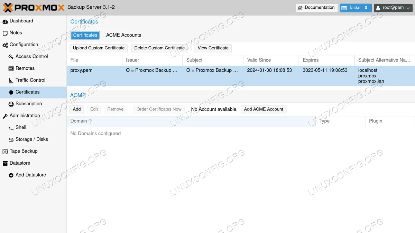415x233 pixels.
Task: Sort by the Expires column header
Action: [327, 60]
